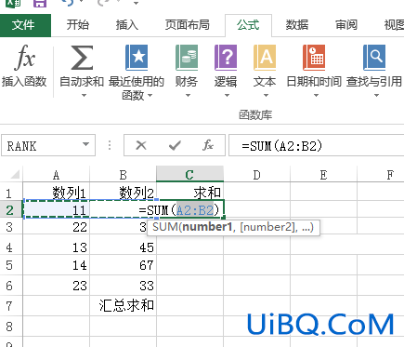The image size is (404, 347).
Task: Click the select-all triangle corner
Action: point(15,175)
